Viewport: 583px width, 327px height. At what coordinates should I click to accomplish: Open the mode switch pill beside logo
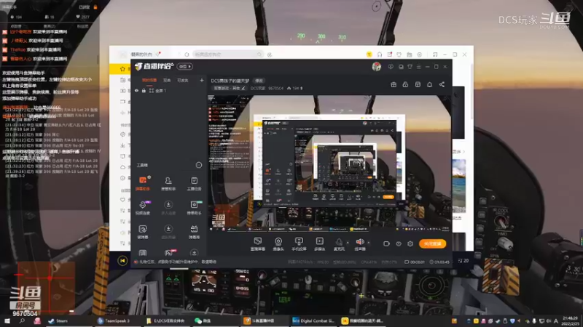pyautogui.click(x=185, y=66)
